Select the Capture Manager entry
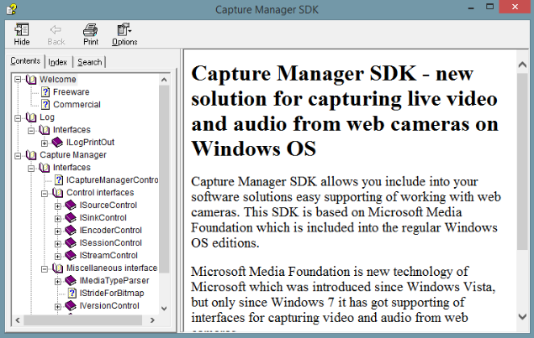 (73, 155)
